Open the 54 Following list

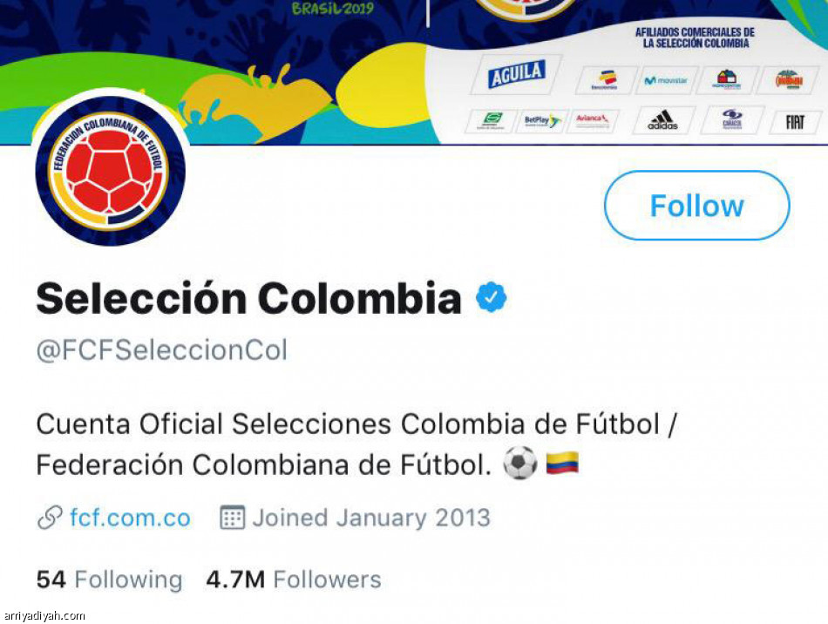click(109, 579)
